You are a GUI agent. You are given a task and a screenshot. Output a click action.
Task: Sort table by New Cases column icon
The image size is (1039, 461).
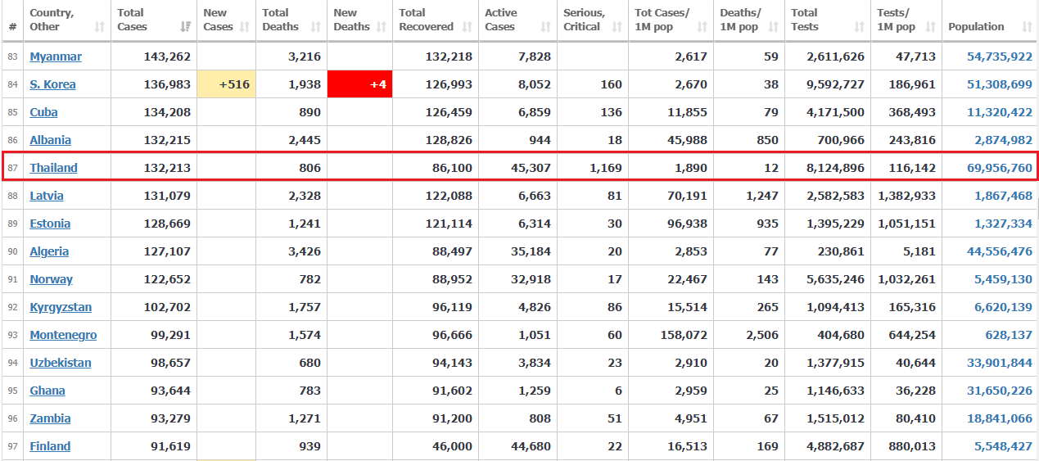tap(245, 27)
